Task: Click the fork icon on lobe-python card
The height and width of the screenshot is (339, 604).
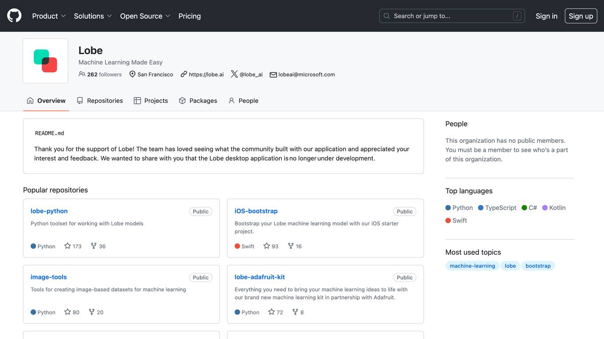Action: pyautogui.click(x=94, y=246)
